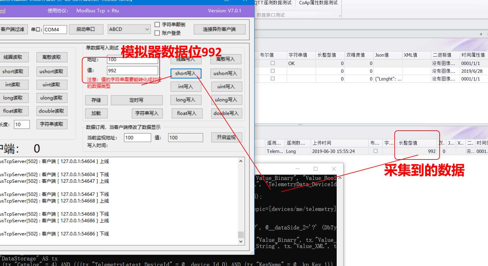The height and width of the screenshot is (266, 488).
Task: Click the uint写入 button
Action: [226, 87]
